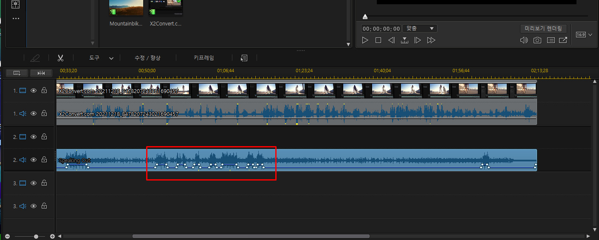Toggle visibility of video track 3
The width and height of the screenshot is (599, 240).
(34, 183)
